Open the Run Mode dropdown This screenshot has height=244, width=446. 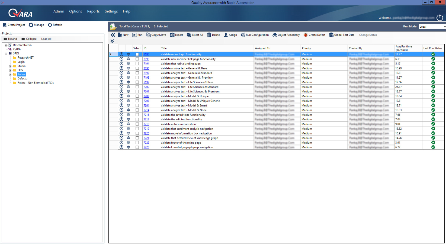pyautogui.click(x=432, y=27)
